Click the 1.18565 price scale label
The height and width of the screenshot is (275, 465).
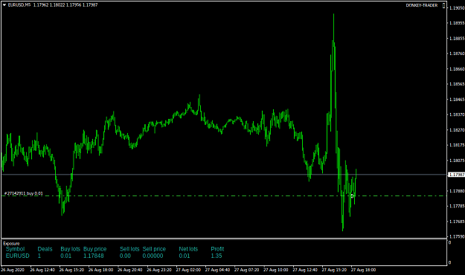click(x=457, y=84)
